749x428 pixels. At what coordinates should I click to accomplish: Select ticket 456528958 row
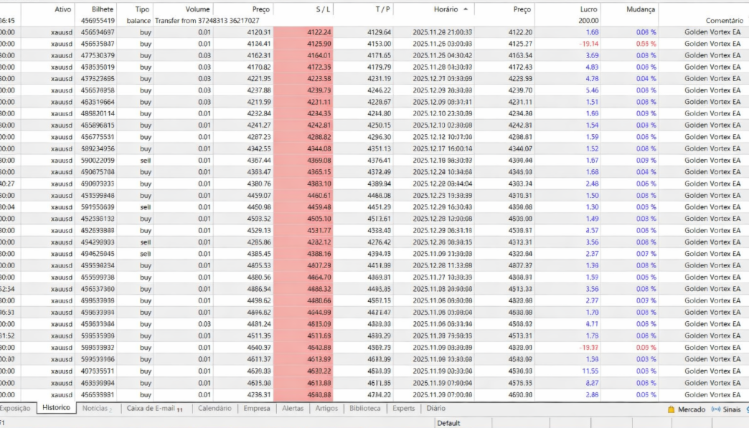click(x=374, y=90)
